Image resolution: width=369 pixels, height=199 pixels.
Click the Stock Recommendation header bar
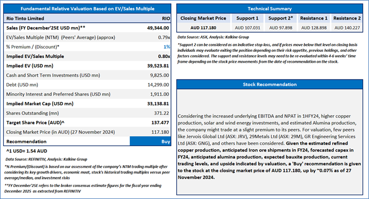(x=270, y=85)
